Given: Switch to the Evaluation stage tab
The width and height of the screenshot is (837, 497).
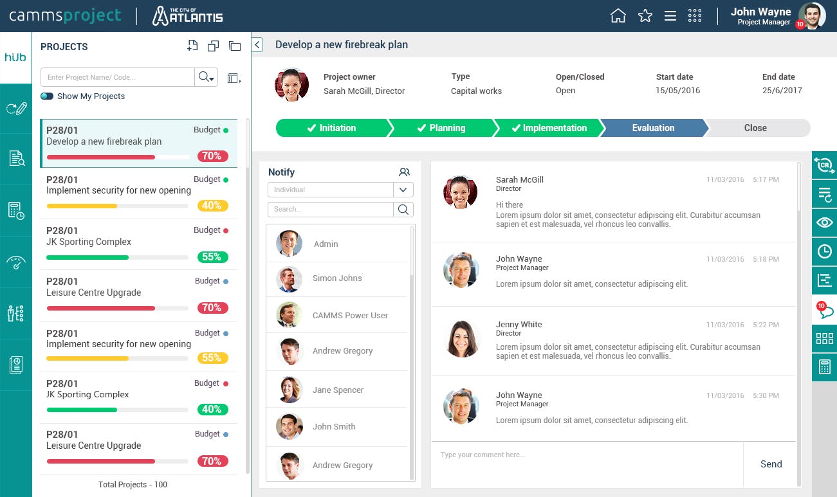Looking at the screenshot, I should click(x=652, y=128).
